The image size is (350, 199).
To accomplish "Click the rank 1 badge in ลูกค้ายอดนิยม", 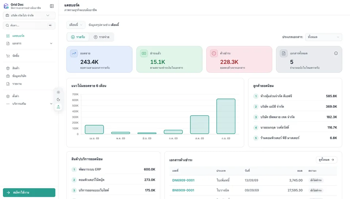I will pyautogui.click(x=256, y=96).
